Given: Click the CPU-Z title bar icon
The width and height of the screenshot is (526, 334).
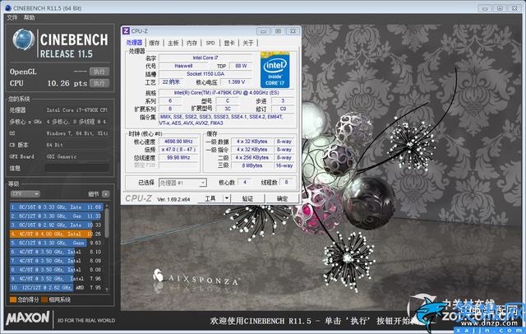Looking at the screenshot, I should coord(126,31).
